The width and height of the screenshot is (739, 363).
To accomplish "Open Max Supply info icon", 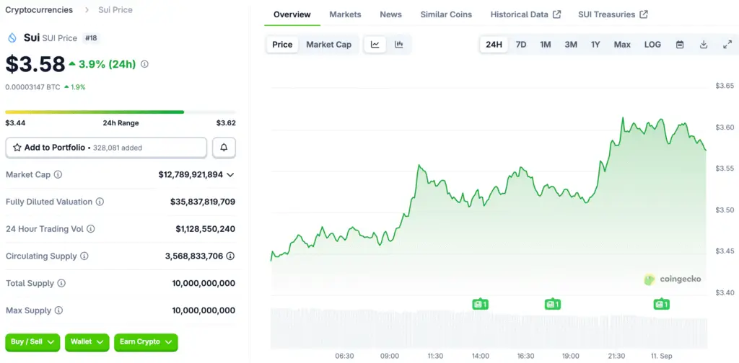I will click(58, 310).
